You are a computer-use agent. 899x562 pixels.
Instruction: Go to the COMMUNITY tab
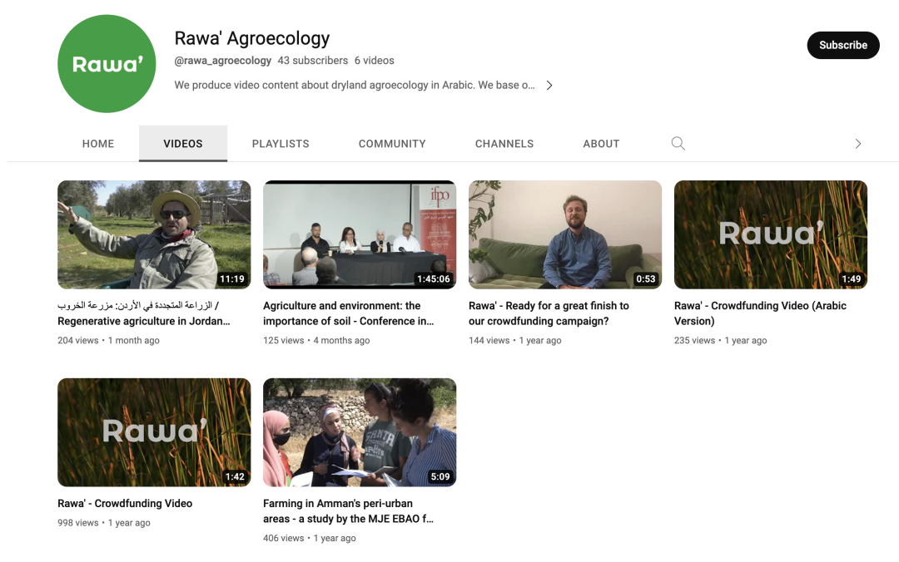click(392, 144)
